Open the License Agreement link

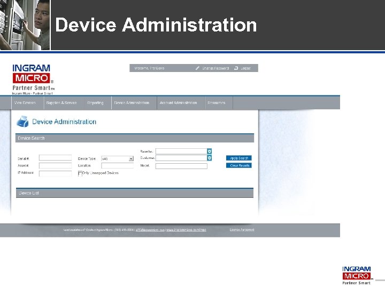242,230
